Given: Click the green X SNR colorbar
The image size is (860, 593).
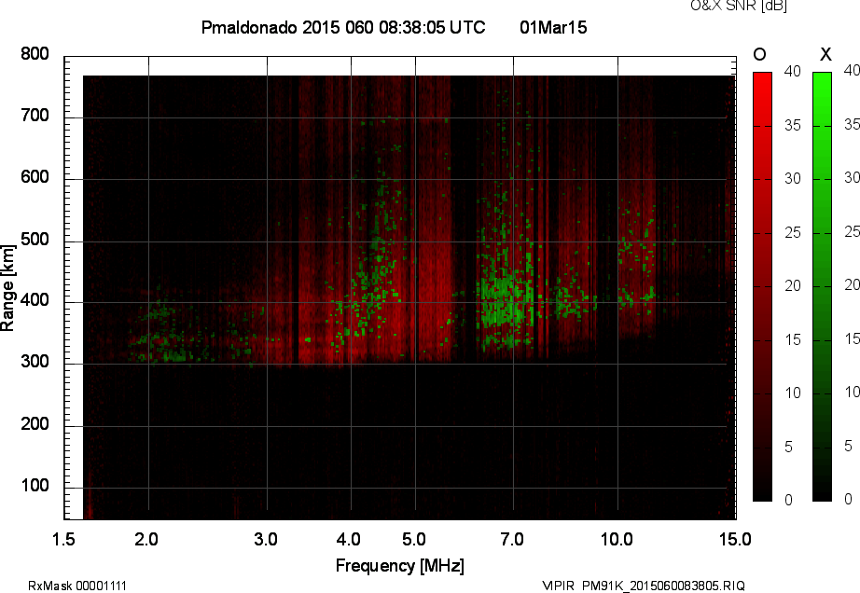Looking at the screenshot, I should pyautogui.click(x=822, y=286).
